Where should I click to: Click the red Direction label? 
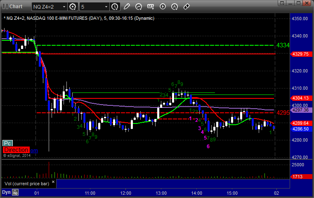click(16, 150)
